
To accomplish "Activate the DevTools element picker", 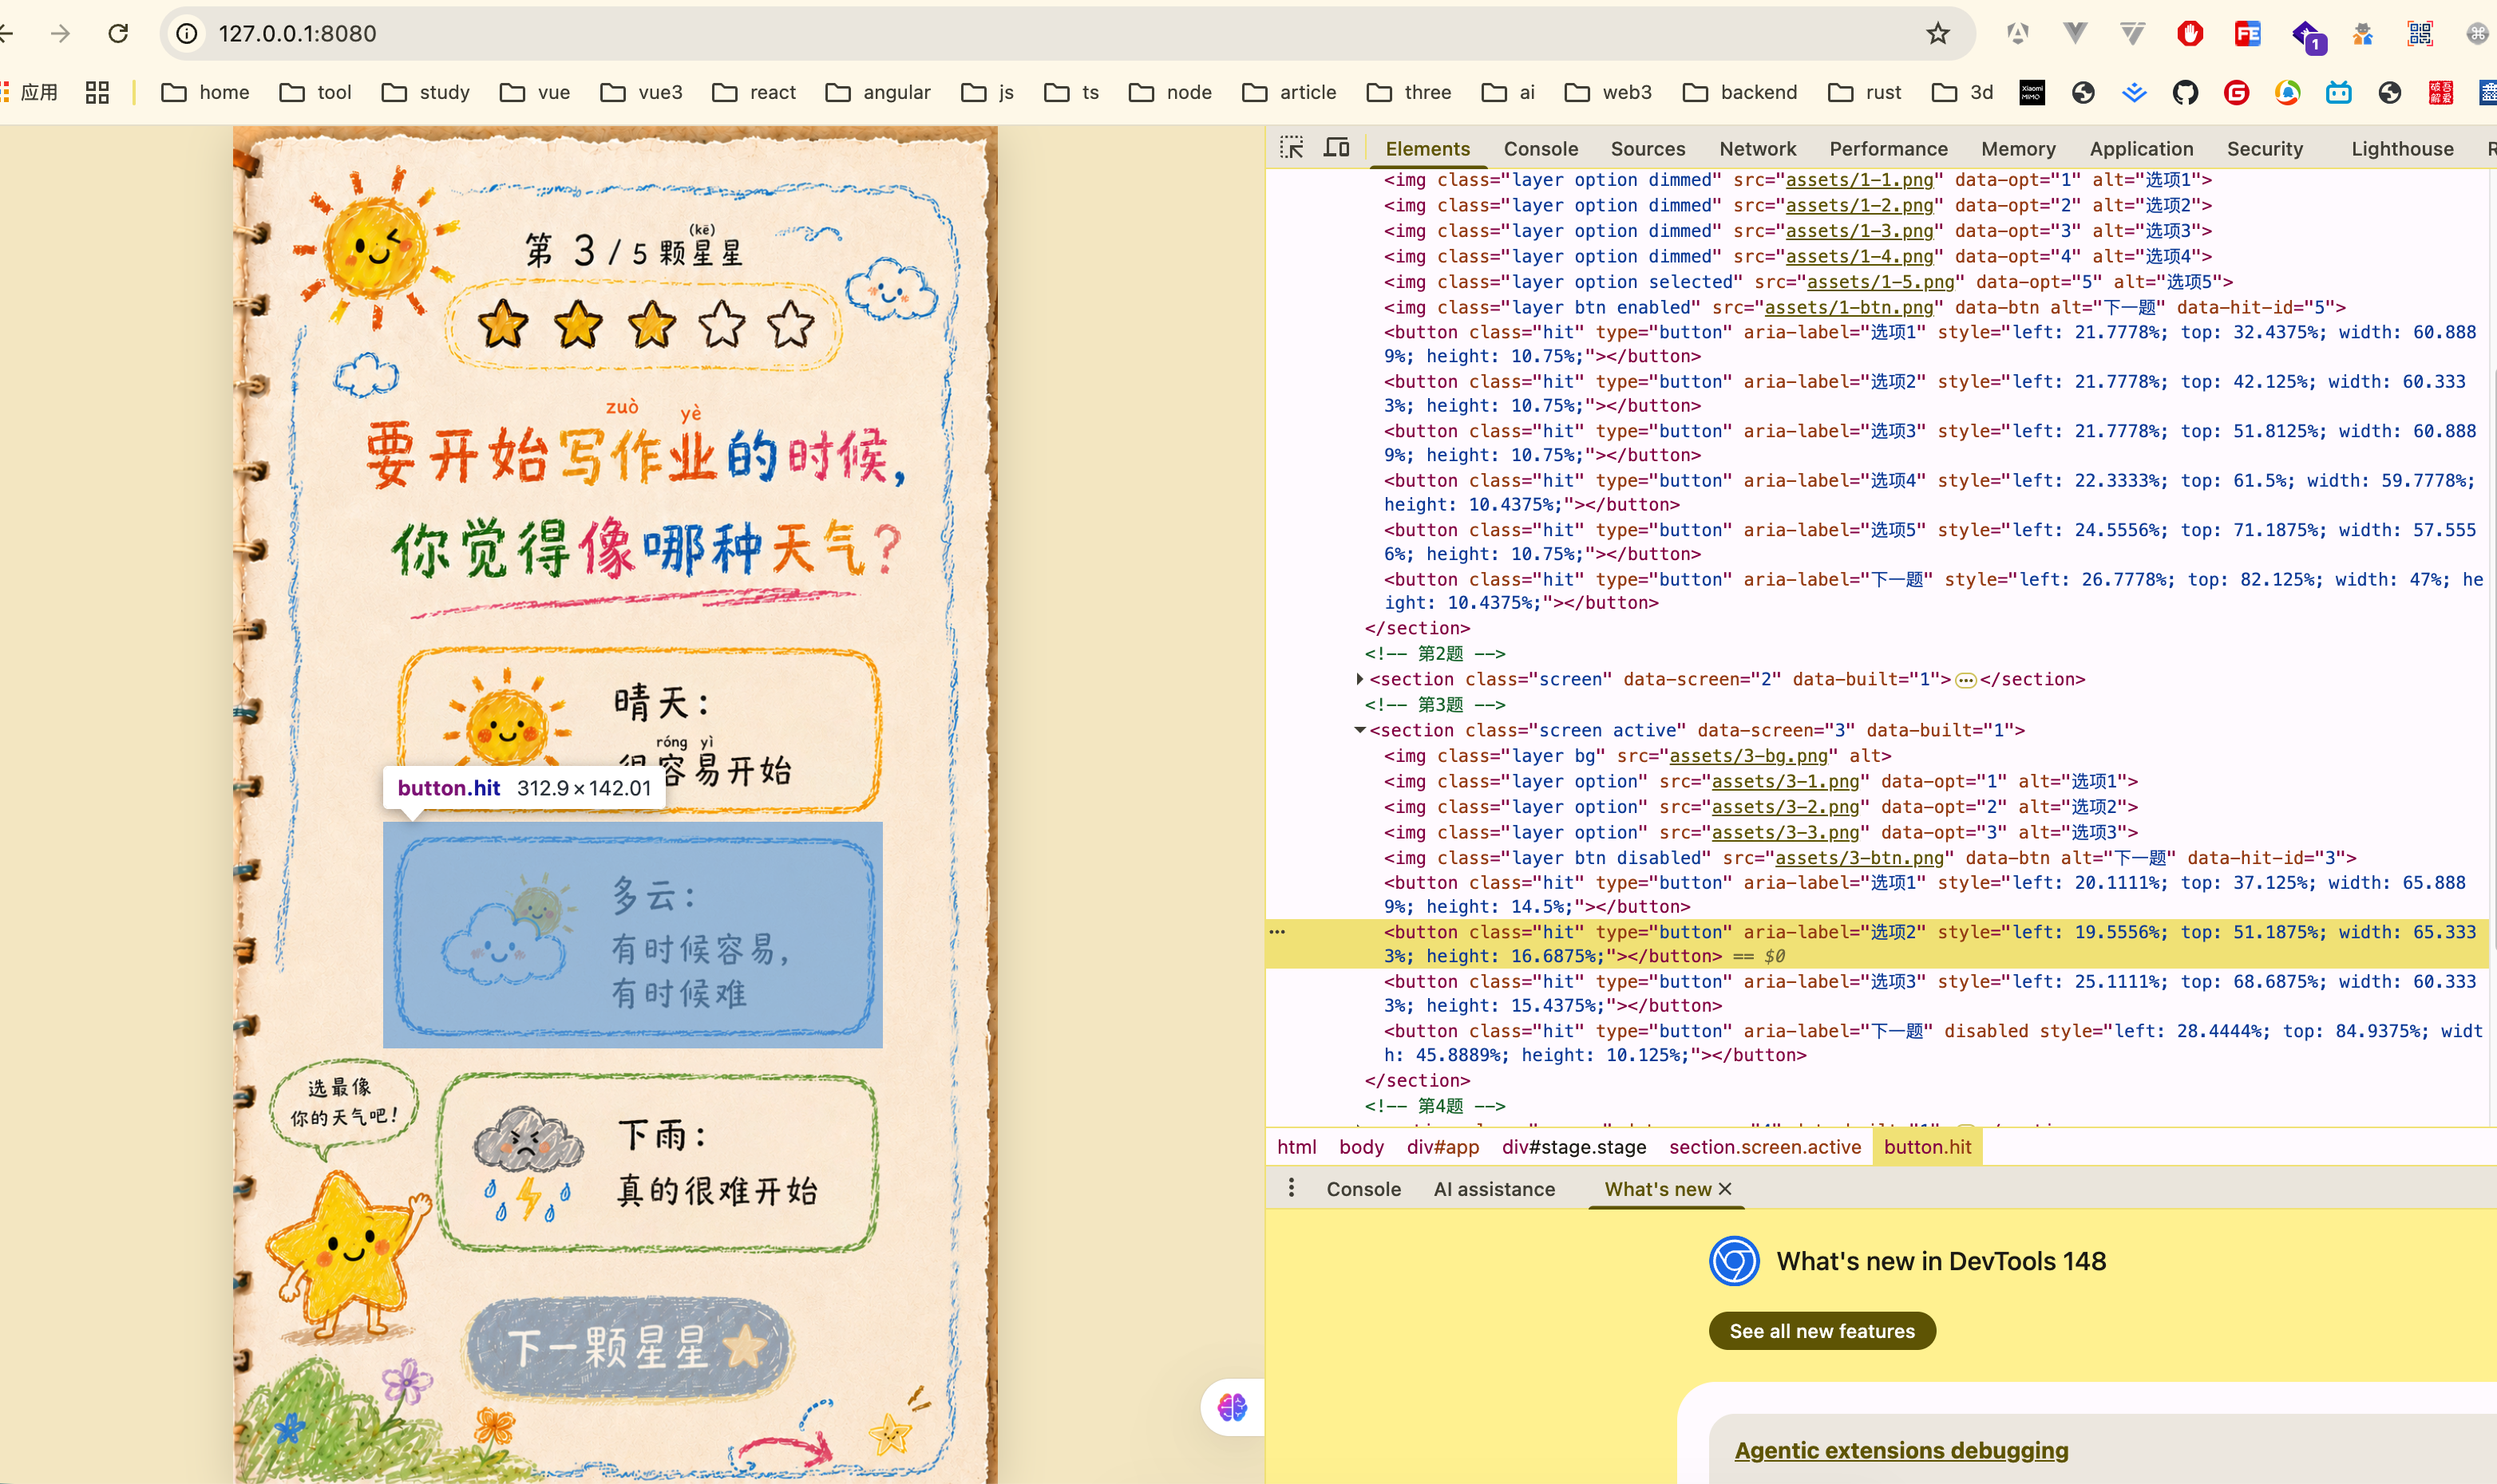I will tap(1292, 148).
